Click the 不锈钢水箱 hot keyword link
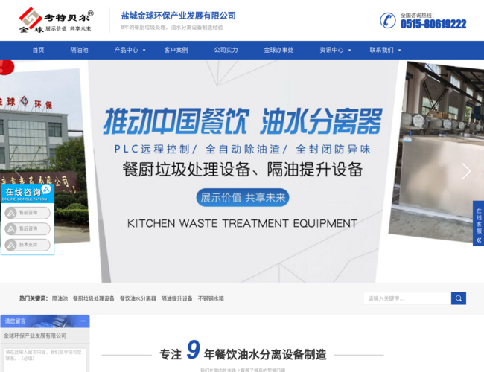Viewport: 484px width, 372px height. click(x=211, y=298)
